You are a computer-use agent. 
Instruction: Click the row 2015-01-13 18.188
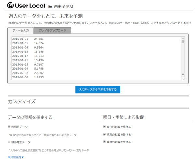pos(28,51)
